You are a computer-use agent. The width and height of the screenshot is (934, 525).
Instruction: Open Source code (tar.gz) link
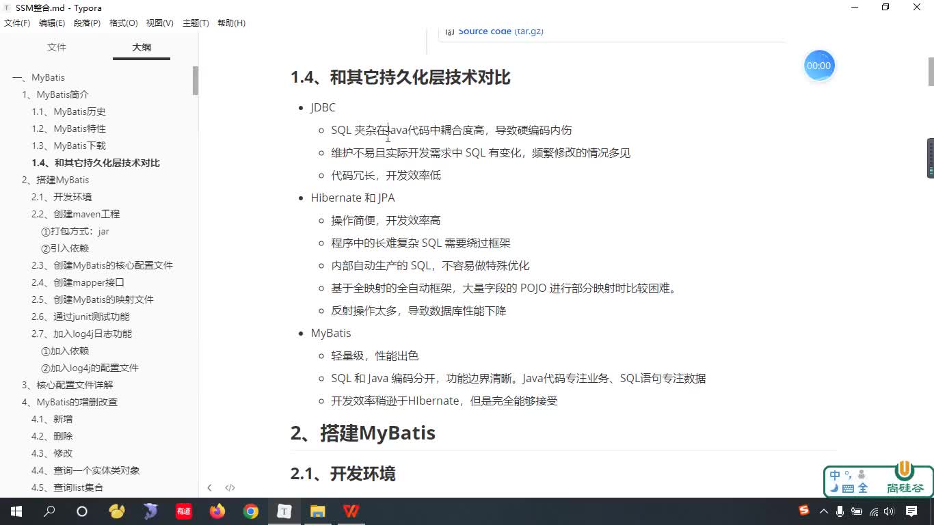coord(501,31)
